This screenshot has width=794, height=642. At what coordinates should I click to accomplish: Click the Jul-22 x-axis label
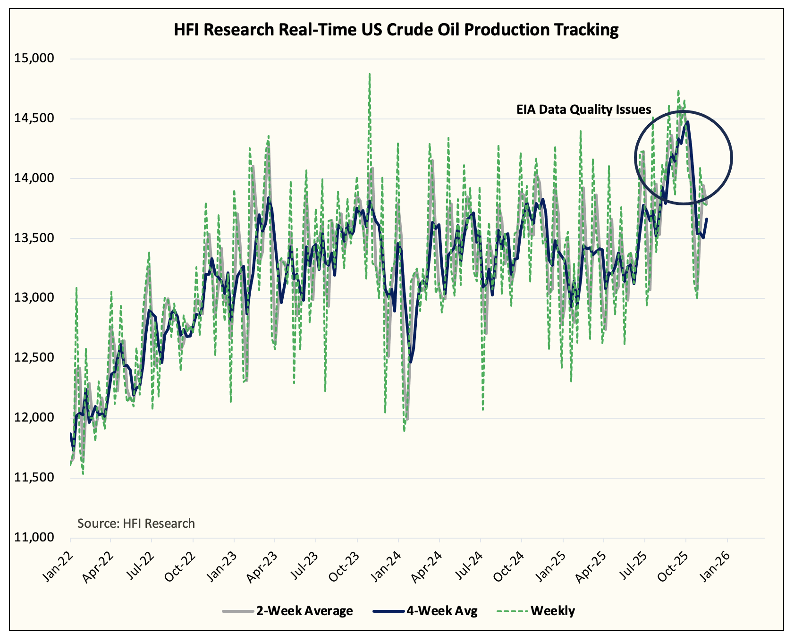coord(140,565)
